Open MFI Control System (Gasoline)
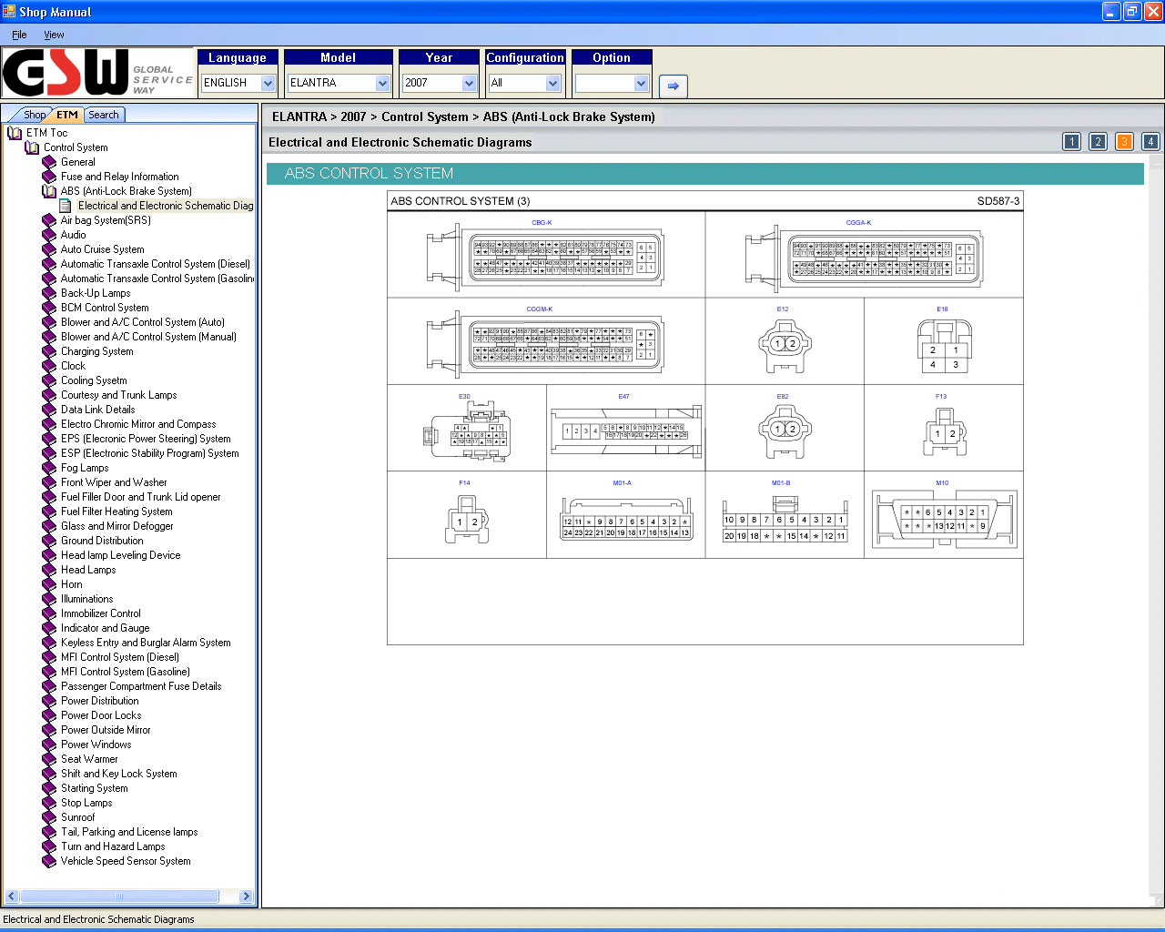 click(x=125, y=672)
